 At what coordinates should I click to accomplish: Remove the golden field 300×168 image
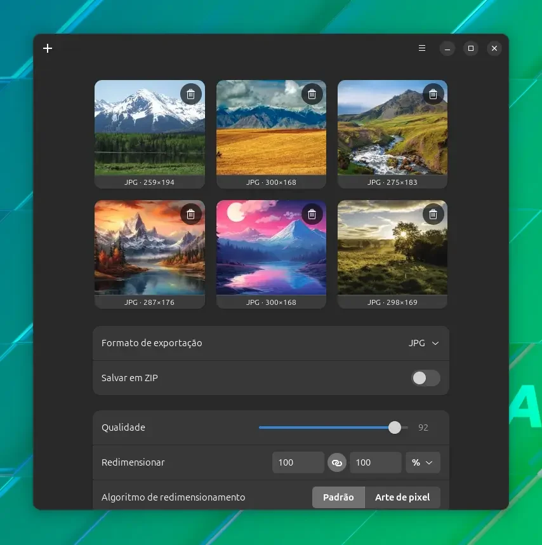[312, 94]
